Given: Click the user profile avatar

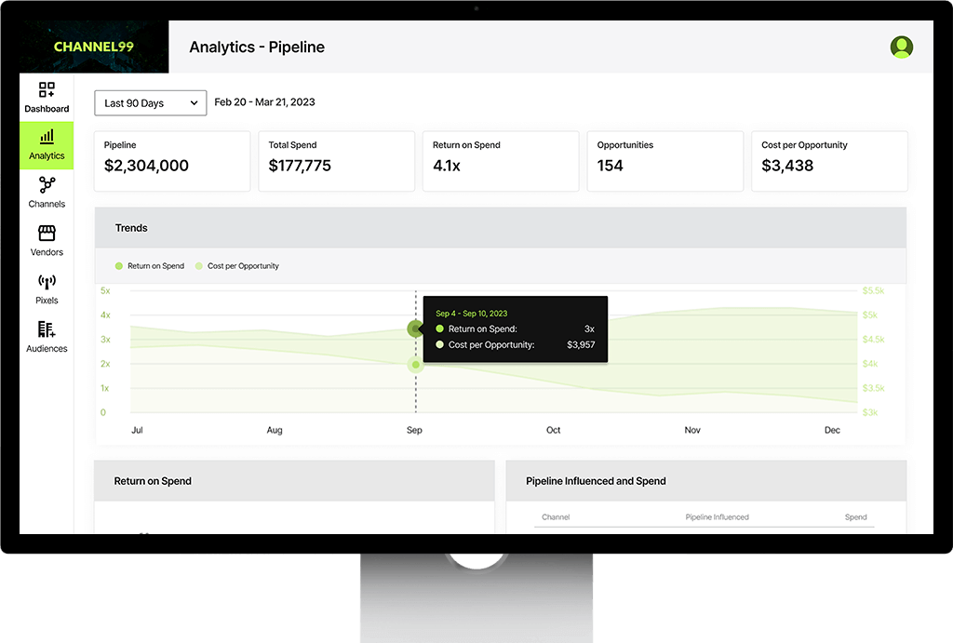Looking at the screenshot, I should [x=902, y=47].
